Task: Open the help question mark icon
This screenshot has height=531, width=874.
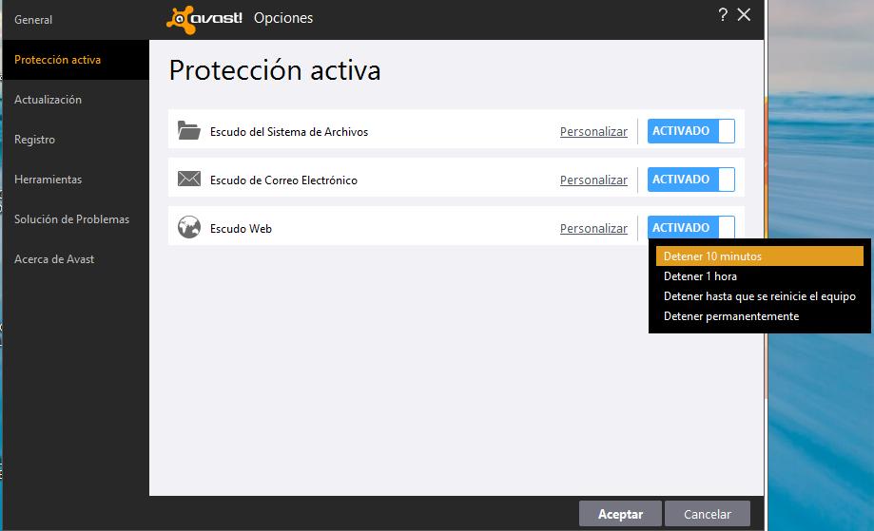Action: point(723,15)
